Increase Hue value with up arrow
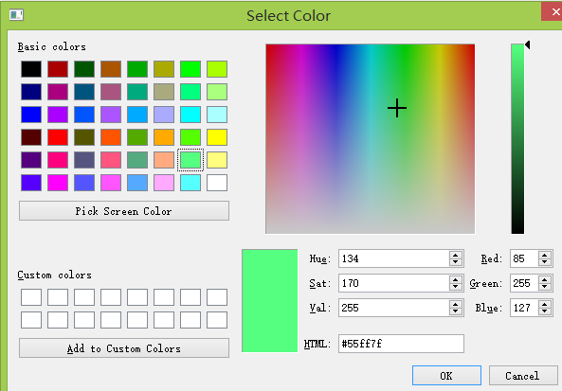The height and width of the screenshot is (391, 562). click(455, 256)
